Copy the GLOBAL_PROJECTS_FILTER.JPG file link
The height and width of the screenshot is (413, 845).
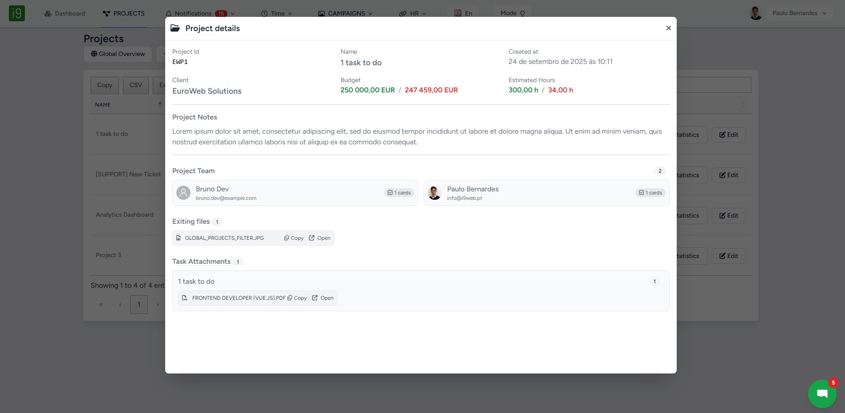(294, 238)
